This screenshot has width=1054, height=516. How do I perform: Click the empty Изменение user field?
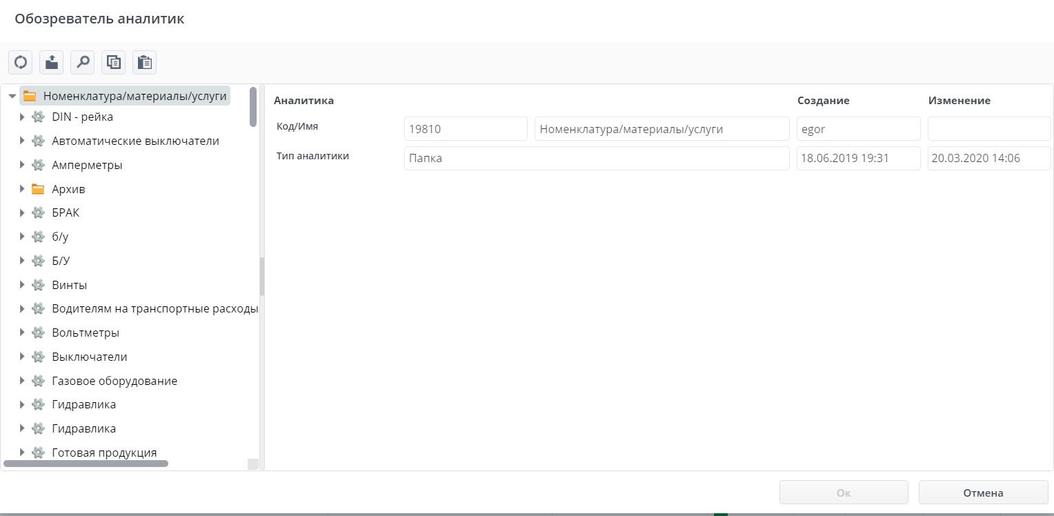989,129
